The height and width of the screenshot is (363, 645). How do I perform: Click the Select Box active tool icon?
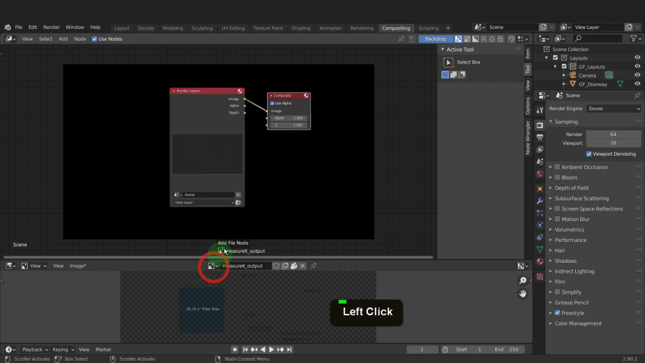click(448, 62)
